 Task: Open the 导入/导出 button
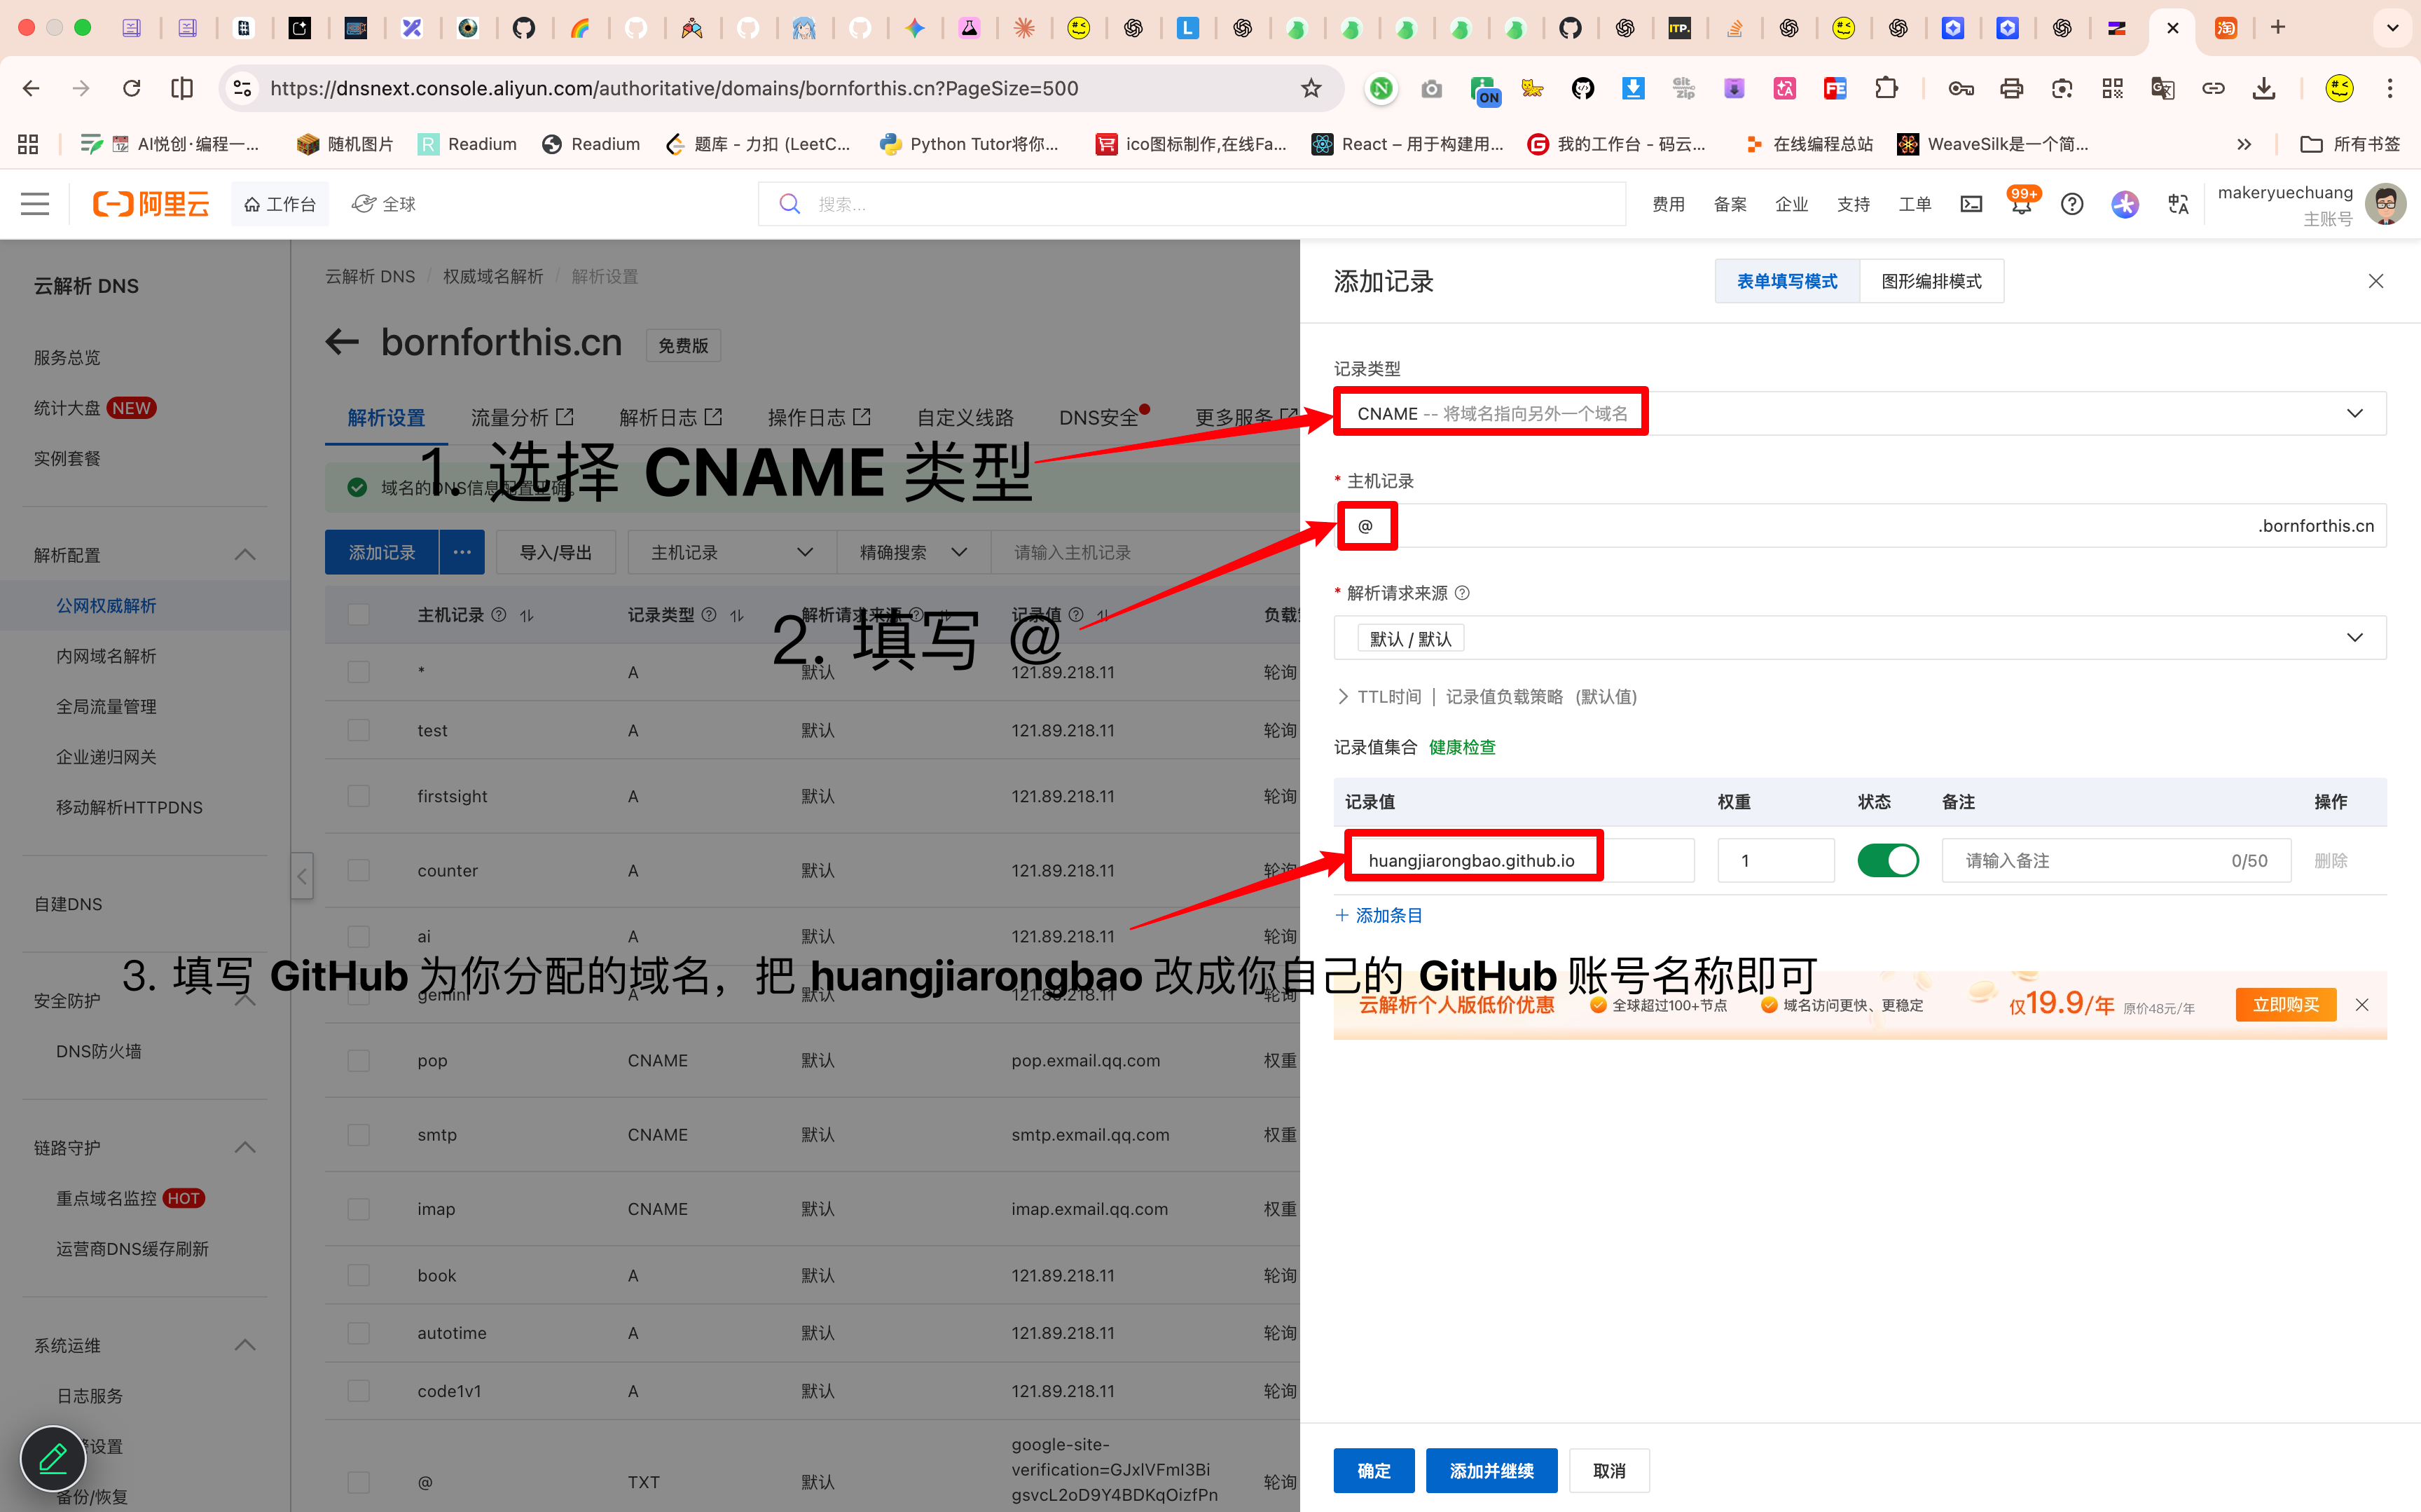coord(555,552)
